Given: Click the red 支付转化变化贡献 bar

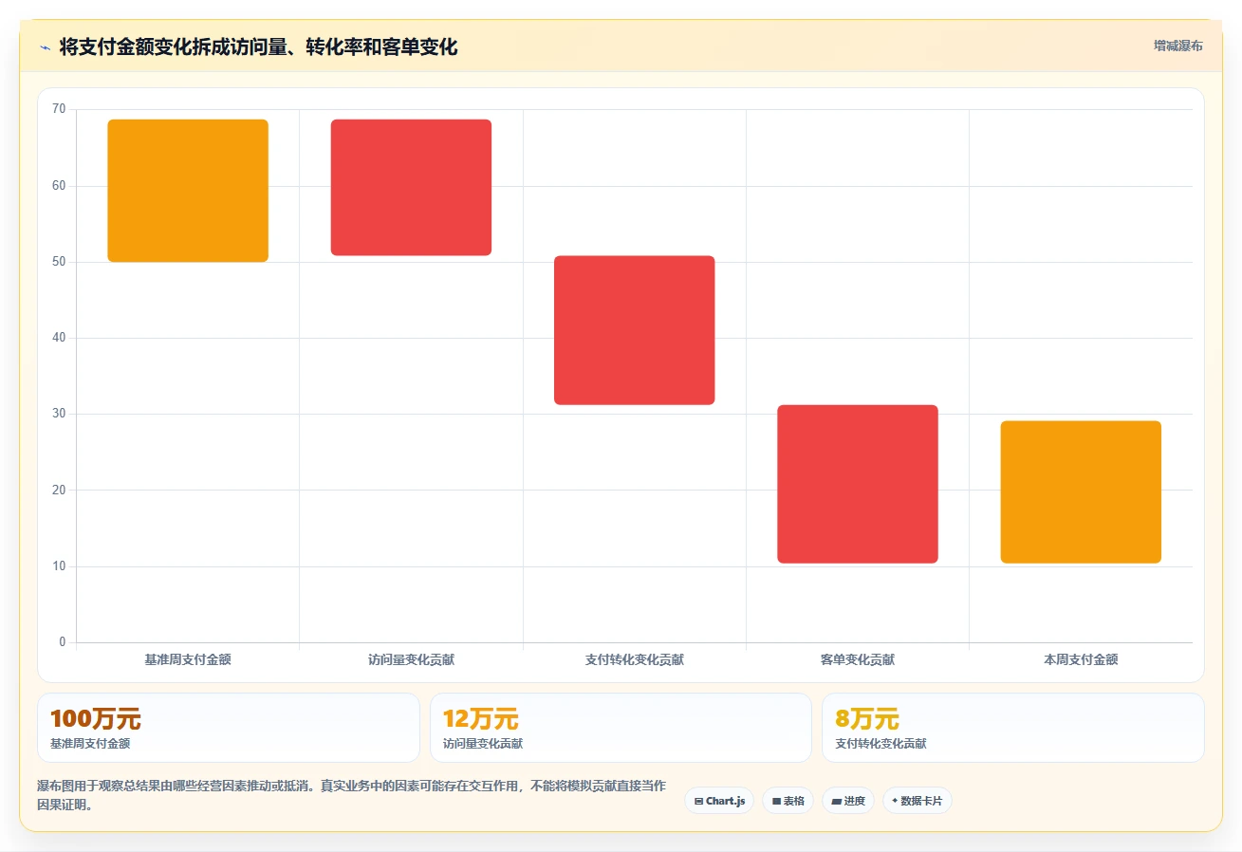Looking at the screenshot, I should (x=635, y=330).
